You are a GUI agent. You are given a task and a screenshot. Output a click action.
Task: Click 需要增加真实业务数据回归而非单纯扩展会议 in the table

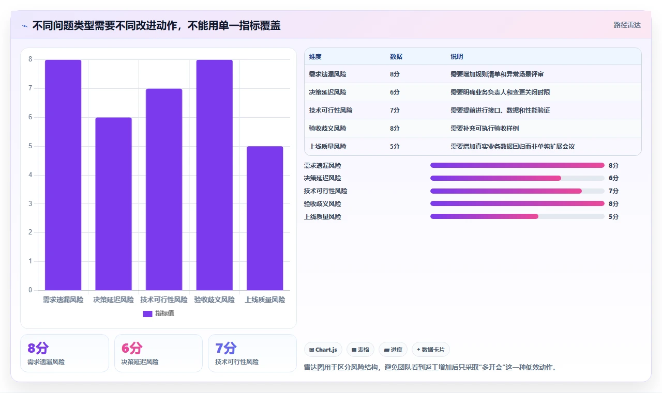click(513, 147)
